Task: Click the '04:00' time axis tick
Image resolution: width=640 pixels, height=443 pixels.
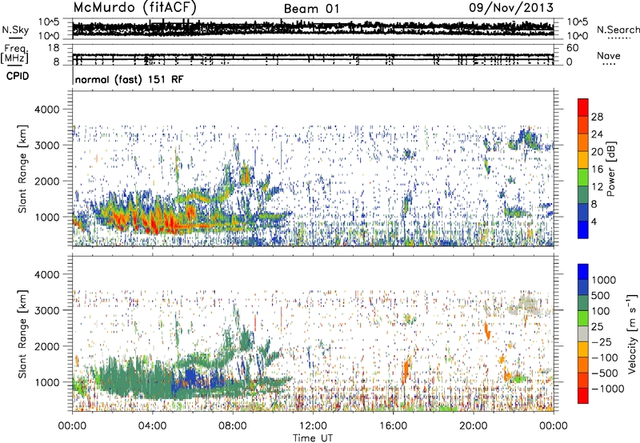Action: pyautogui.click(x=152, y=426)
